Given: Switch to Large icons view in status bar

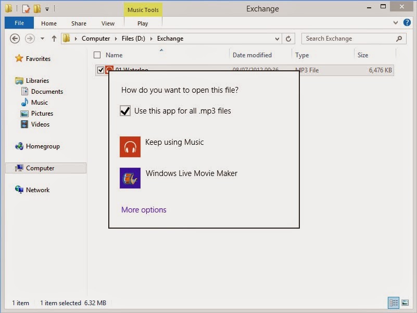Looking at the screenshot, I should click(405, 303).
